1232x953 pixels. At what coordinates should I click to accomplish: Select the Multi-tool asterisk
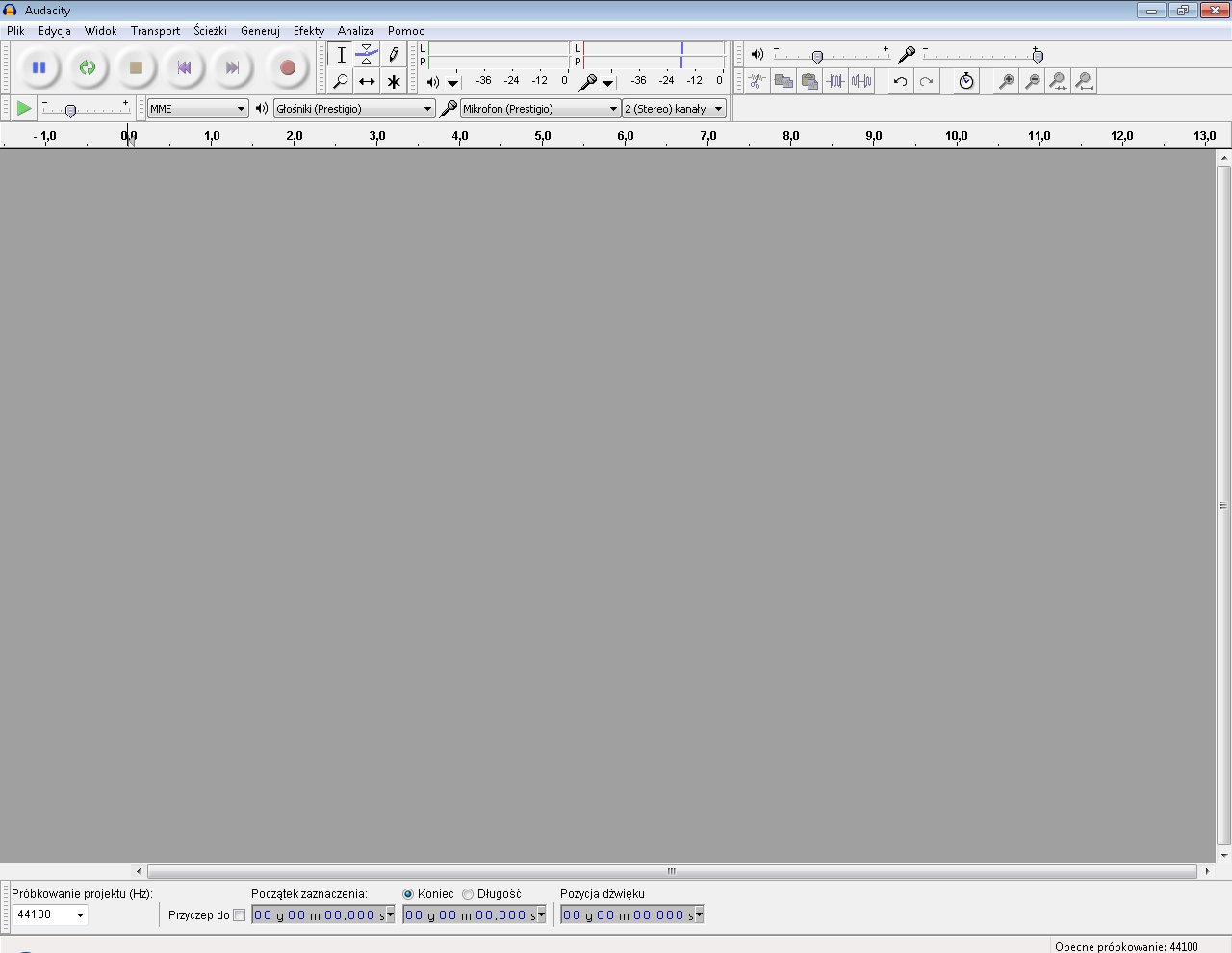coord(393,82)
